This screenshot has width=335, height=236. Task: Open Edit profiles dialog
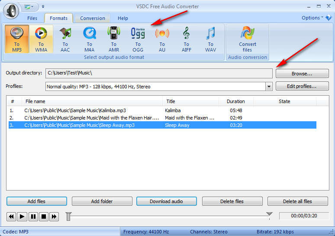pyautogui.click(x=302, y=86)
